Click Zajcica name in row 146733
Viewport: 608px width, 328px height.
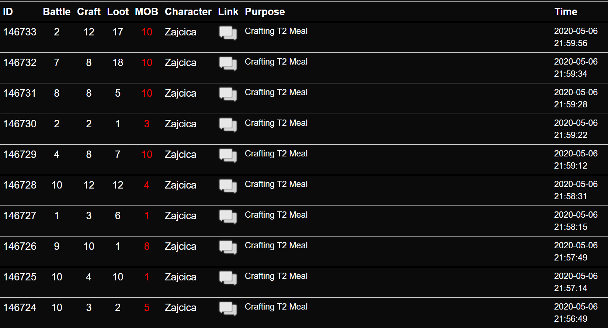pos(180,32)
